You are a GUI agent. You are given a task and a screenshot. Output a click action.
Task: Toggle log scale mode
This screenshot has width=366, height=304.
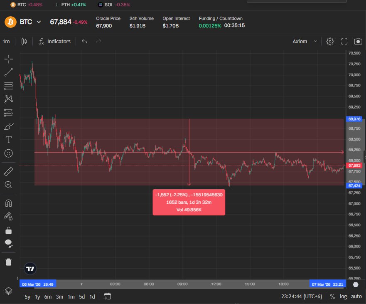click(x=343, y=297)
